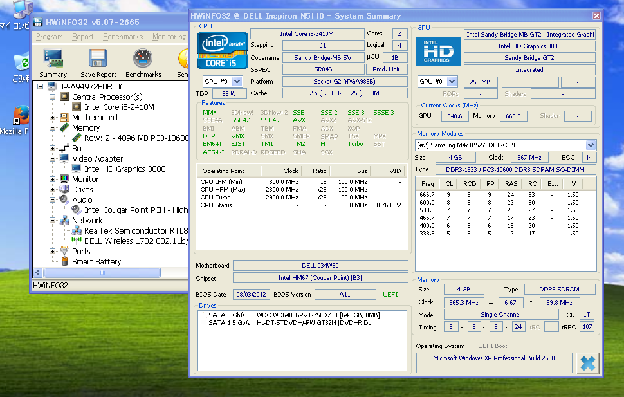Image resolution: width=624 pixels, height=397 pixels.
Task: Close the System Summary window
Action: click(x=596, y=15)
